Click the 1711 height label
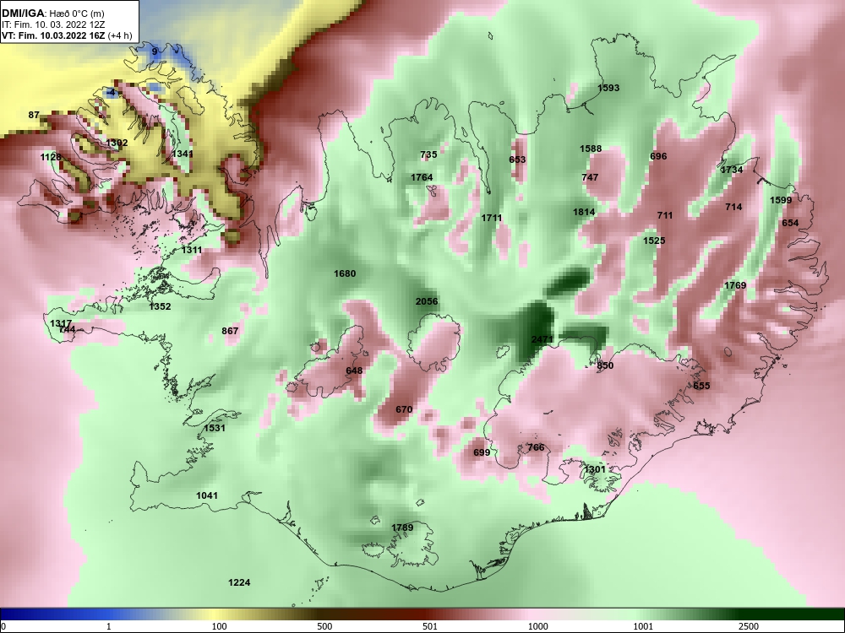The image size is (845, 633). point(492,218)
